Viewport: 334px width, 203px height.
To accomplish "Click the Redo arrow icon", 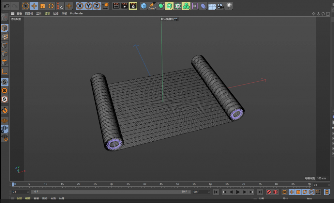I will (15, 6).
